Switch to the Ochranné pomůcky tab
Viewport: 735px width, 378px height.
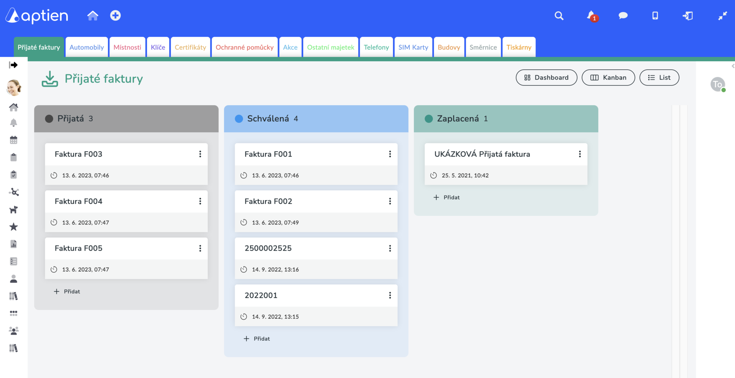click(x=245, y=47)
